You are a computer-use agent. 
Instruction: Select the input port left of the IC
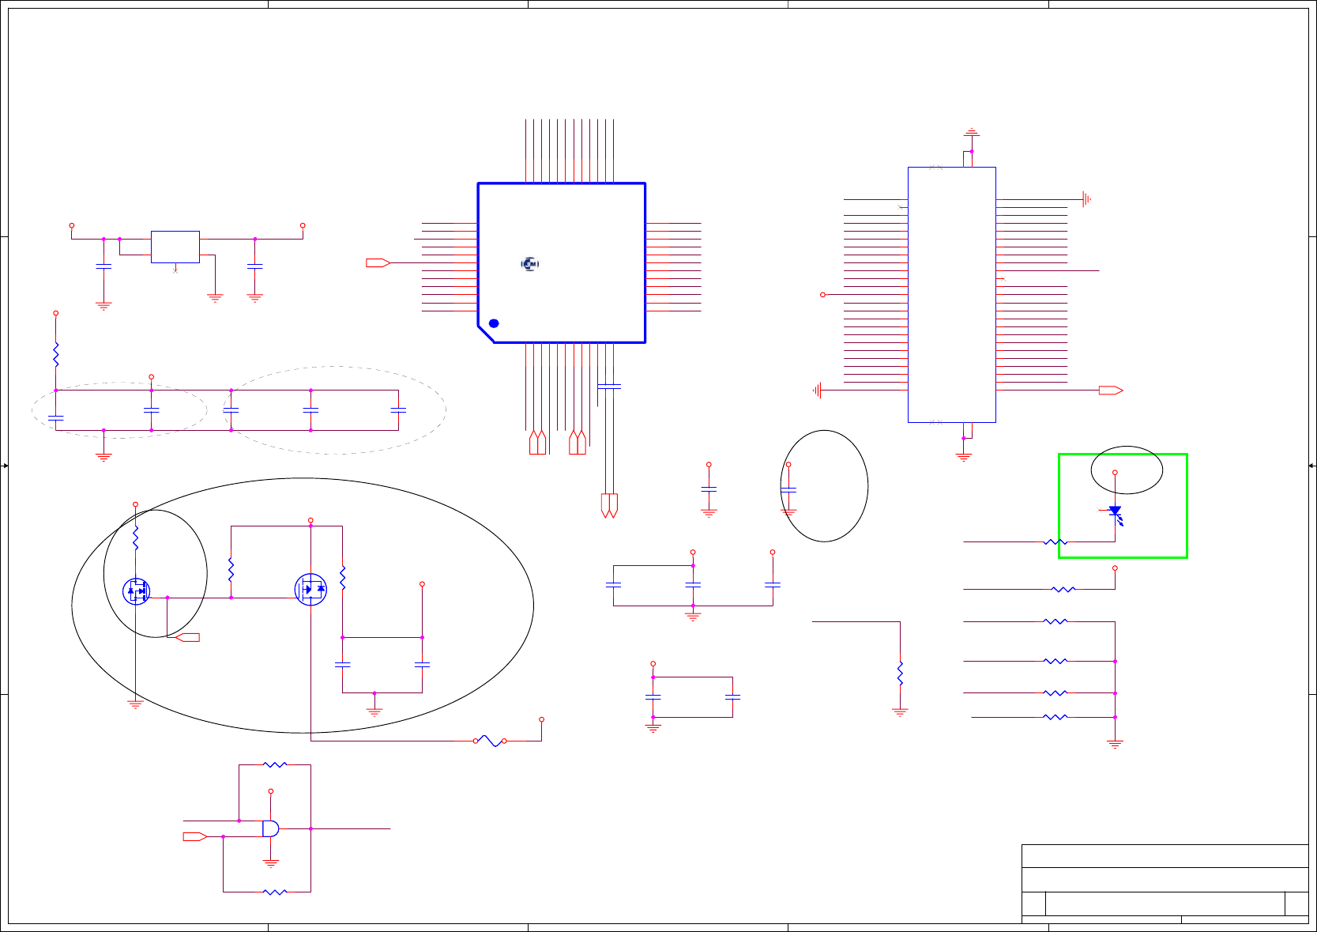(x=378, y=262)
